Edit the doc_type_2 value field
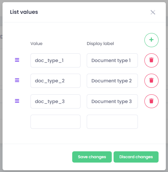Viewport: 168px width, 172px height. (56, 81)
